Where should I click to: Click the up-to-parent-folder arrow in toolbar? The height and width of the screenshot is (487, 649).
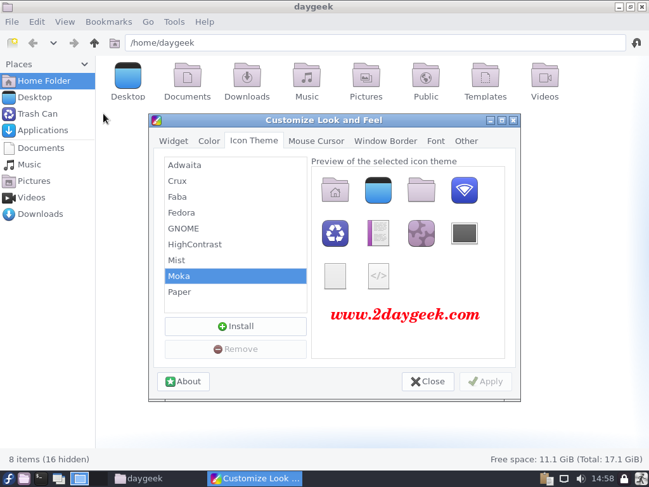pyautogui.click(x=94, y=43)
